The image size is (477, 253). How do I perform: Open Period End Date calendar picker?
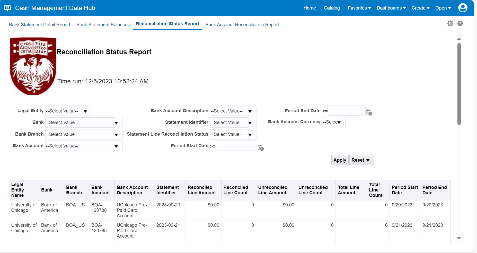pyautogui.click(x=369, y=112)
